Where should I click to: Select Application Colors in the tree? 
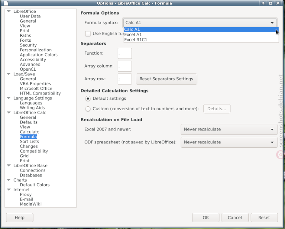39,55
